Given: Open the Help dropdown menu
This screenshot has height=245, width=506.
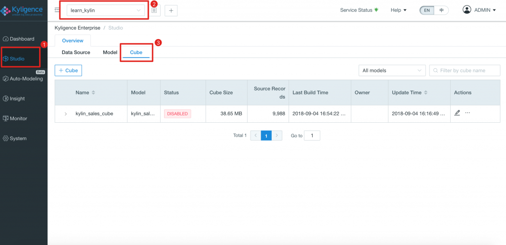Looking at the screenshot, I should pyautogui.click(x=399, y=10).
